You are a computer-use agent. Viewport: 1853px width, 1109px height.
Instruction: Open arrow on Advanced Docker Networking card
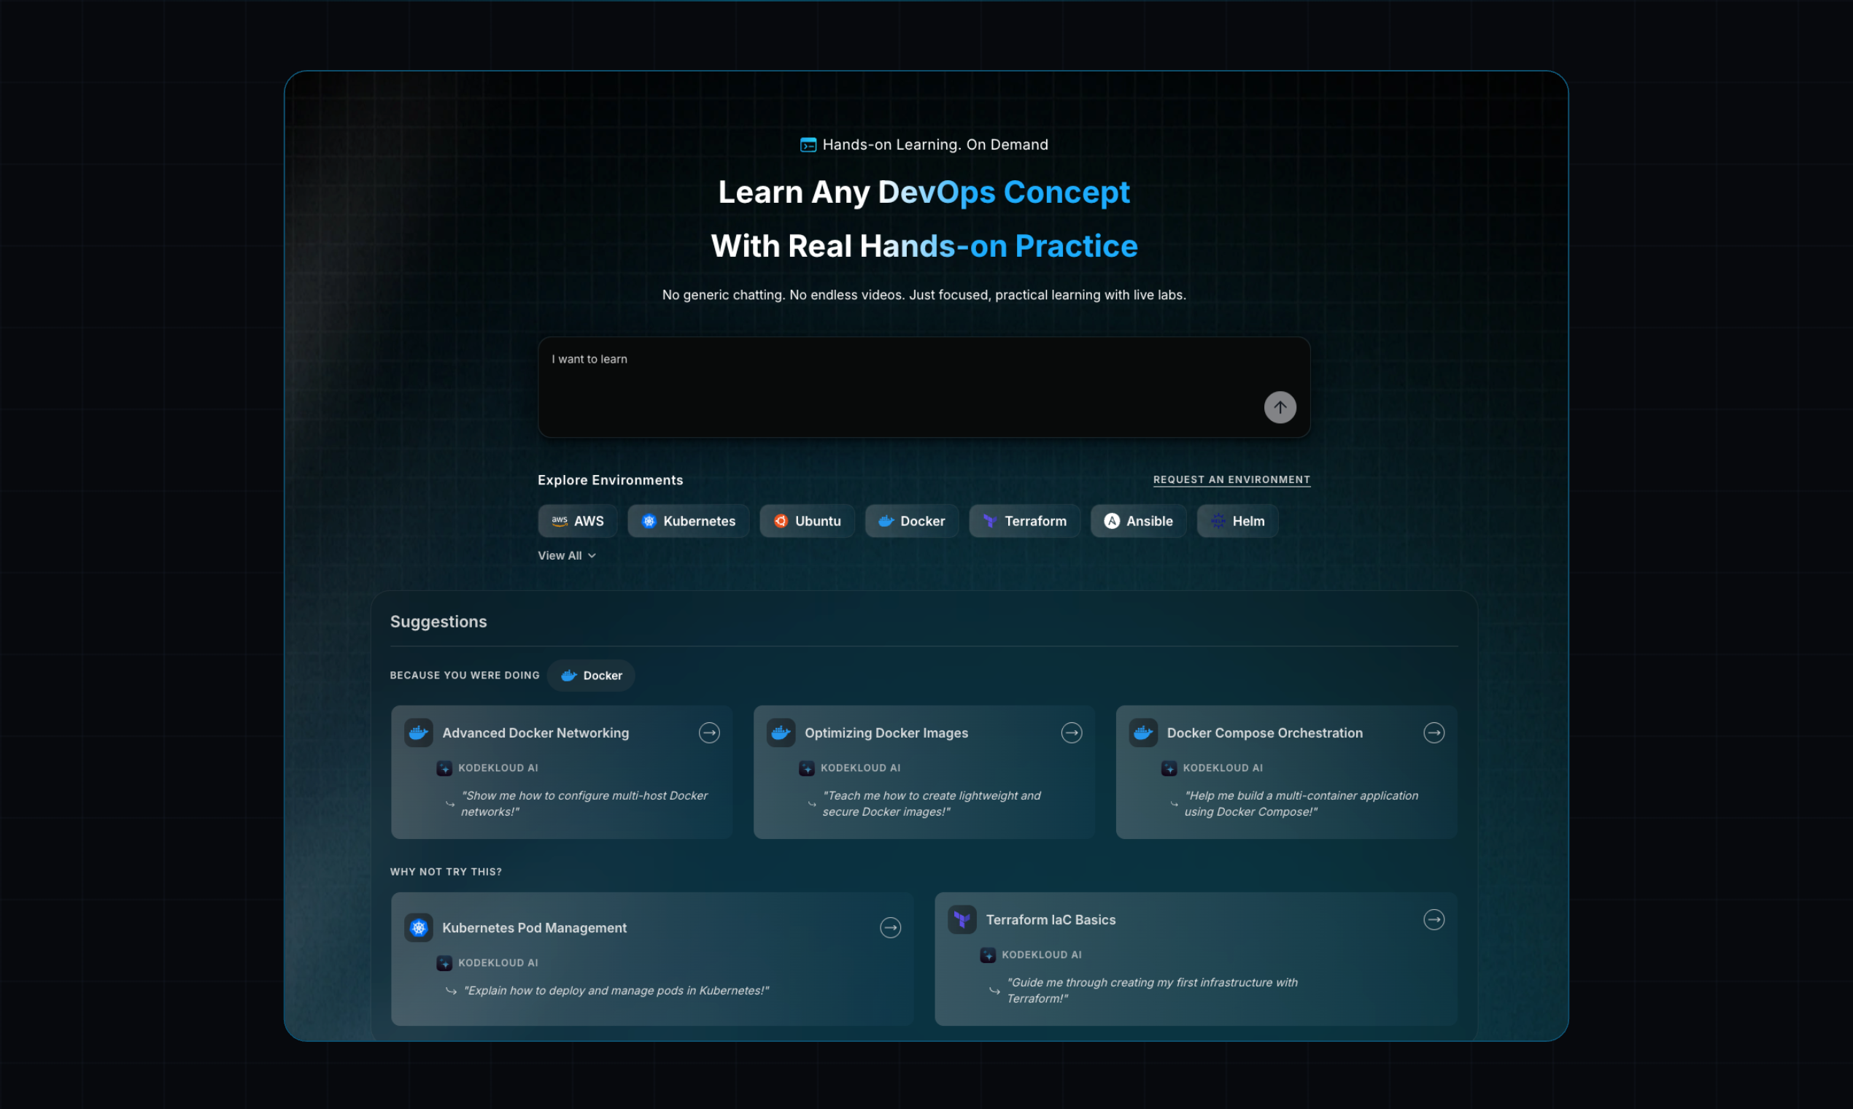708,733
